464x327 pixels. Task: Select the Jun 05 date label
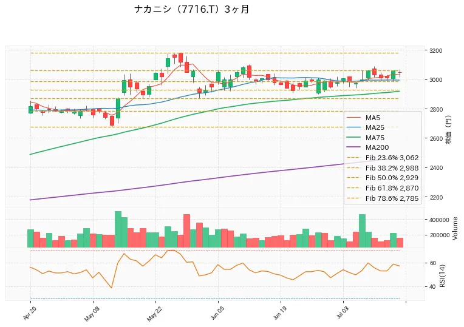coord(217,313)
